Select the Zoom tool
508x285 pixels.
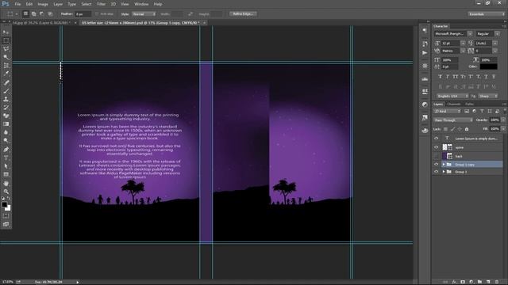(6, 192)
